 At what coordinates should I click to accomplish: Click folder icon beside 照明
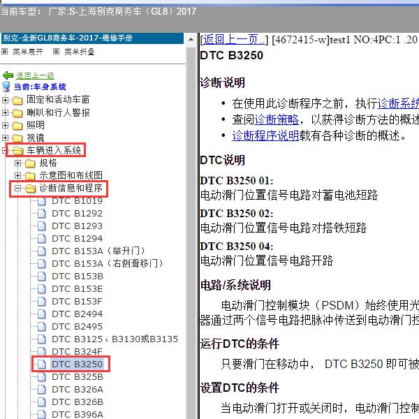click(x=17, y=126)
